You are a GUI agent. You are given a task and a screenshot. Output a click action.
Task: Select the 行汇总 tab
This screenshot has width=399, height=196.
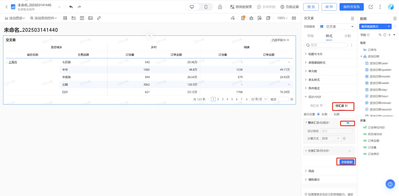click(342, 106)
